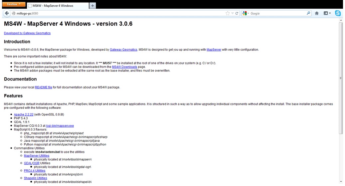Open the Apache 2.2.22 link
Screen dimensions: 345x186
[x=24, y=114]
